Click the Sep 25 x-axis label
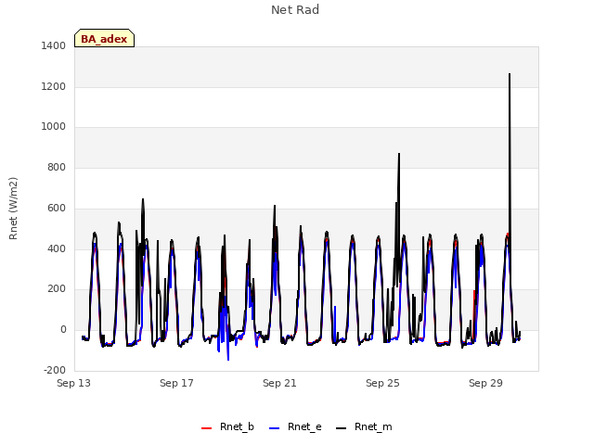Viewport: 594px width, 445px height. [x=382, y=383]
